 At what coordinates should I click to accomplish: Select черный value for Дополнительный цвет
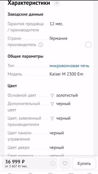click(63, 104)
